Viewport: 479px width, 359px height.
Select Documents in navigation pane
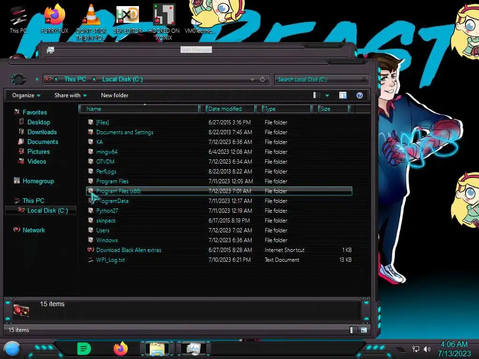[43, 142]
